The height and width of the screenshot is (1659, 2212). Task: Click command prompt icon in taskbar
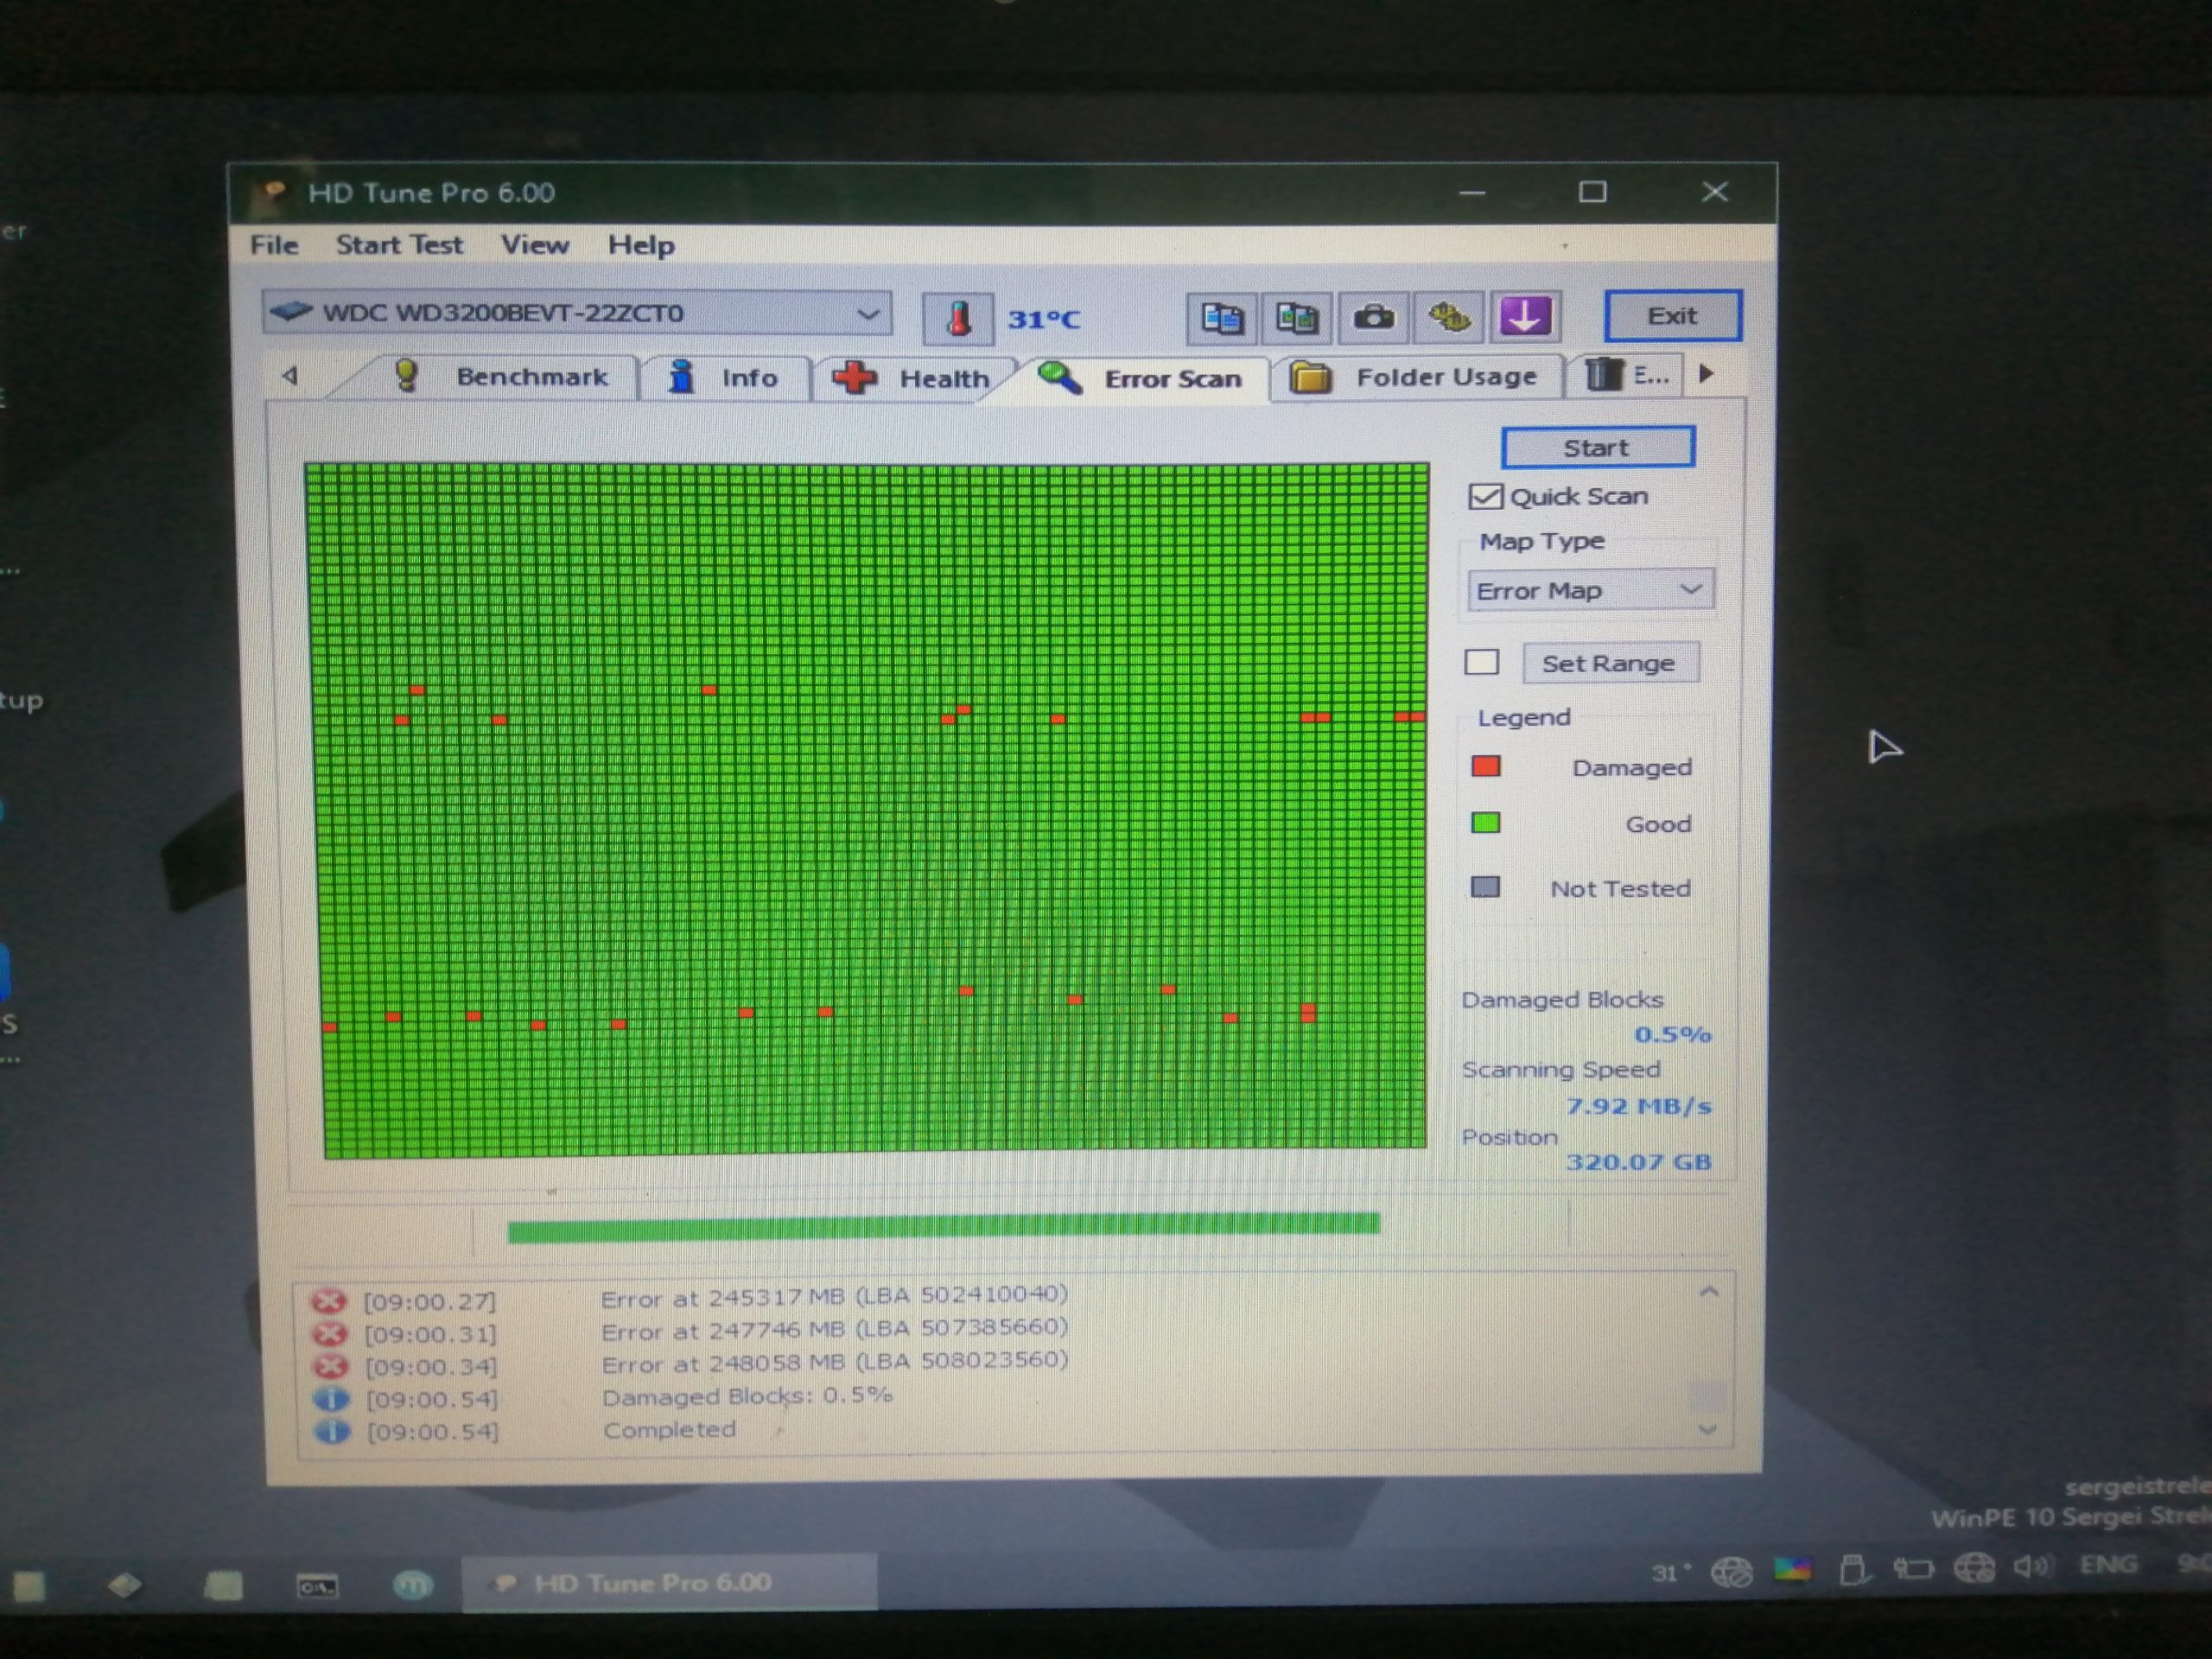coord(317,1586)
